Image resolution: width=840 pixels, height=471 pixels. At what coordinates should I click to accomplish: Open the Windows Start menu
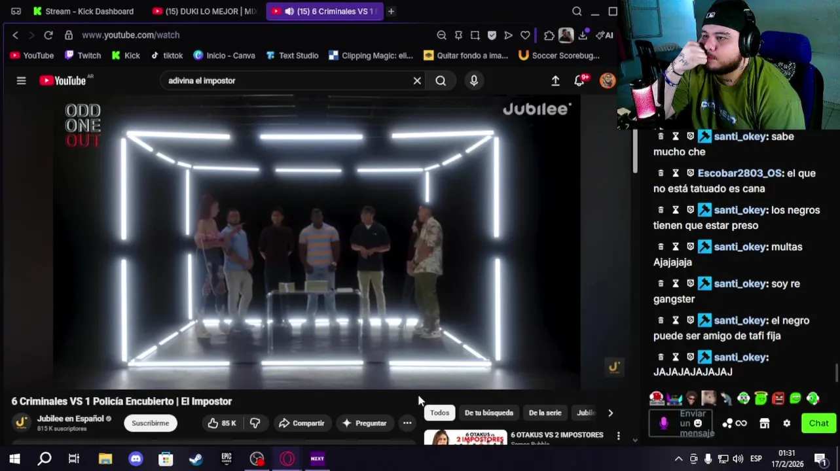click(14, 459)
